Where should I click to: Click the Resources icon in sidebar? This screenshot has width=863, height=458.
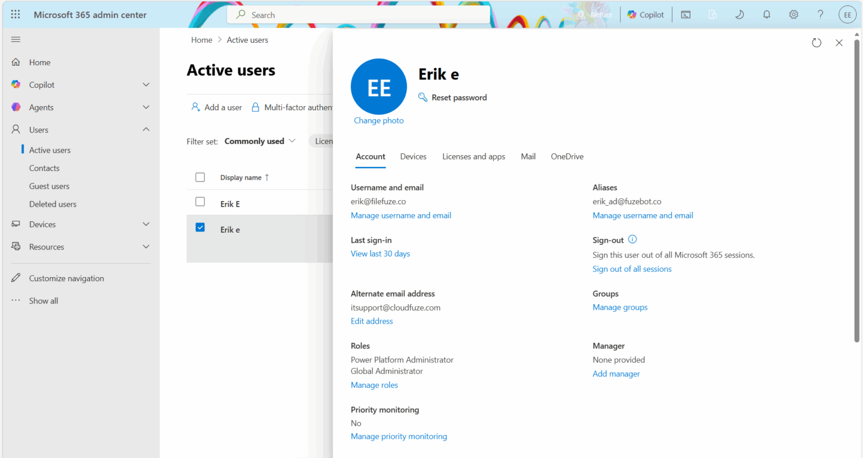16,246
